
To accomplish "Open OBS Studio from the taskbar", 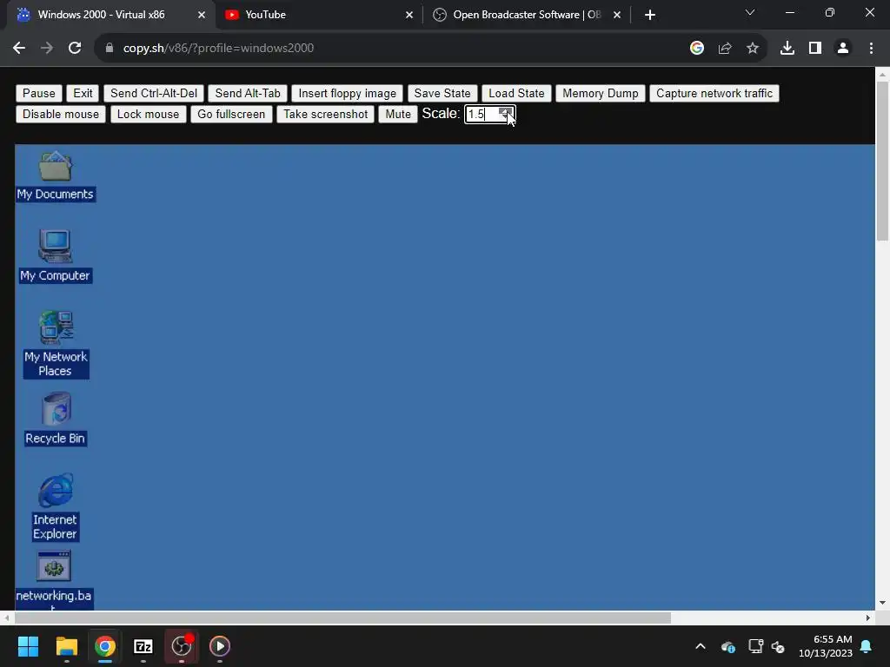I will [182, 646].
